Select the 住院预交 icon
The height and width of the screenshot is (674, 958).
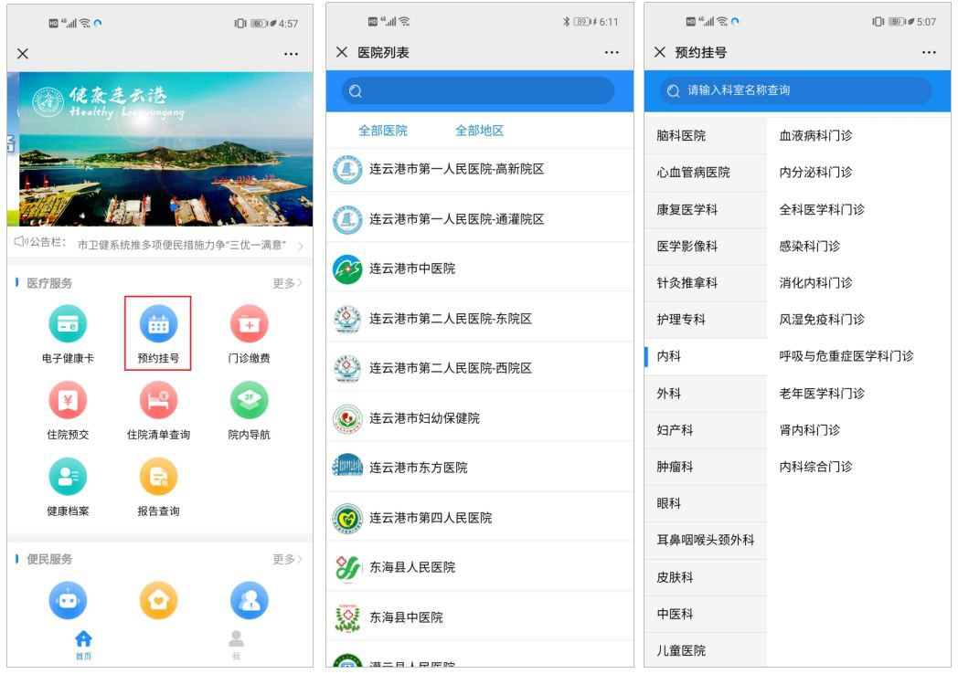point(68,400)
